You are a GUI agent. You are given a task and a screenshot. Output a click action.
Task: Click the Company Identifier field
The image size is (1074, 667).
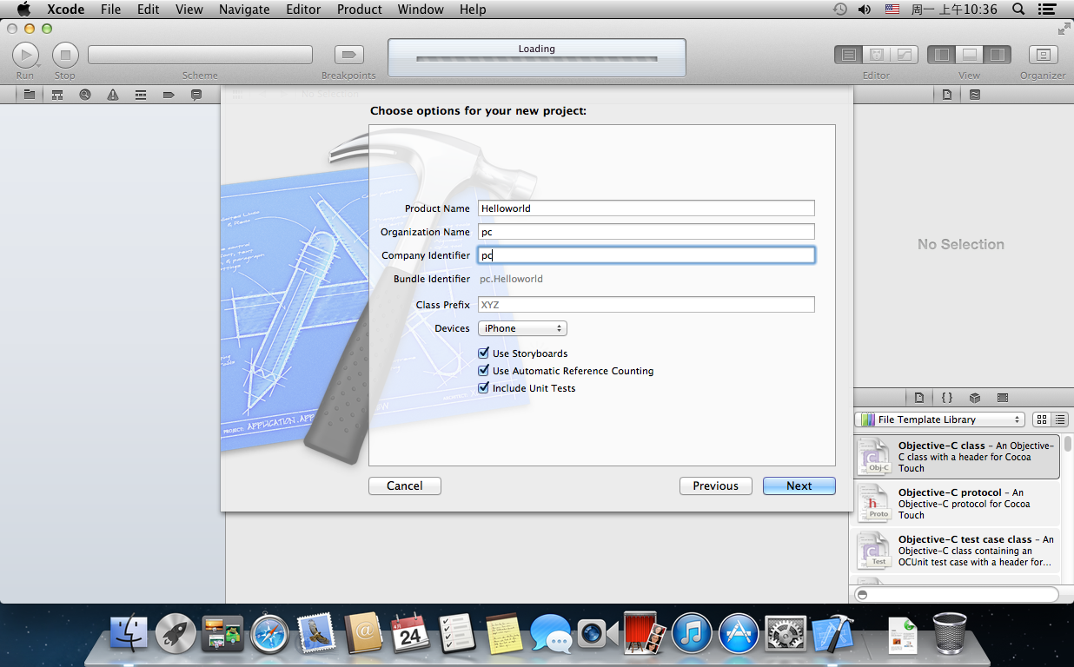pos(646,255)
